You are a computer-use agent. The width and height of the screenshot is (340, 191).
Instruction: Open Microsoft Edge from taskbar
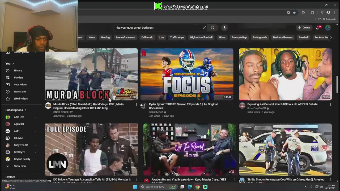[x=190, y=187]
